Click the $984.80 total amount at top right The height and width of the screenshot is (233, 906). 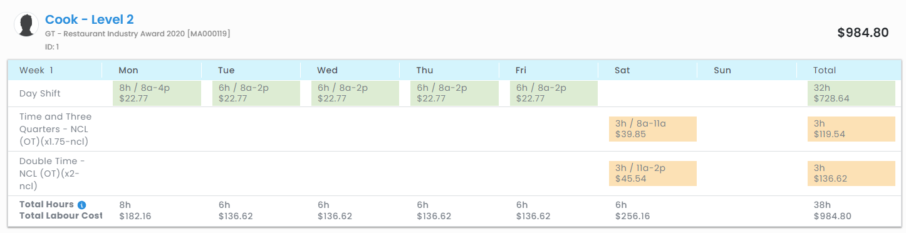coord(863,33)
